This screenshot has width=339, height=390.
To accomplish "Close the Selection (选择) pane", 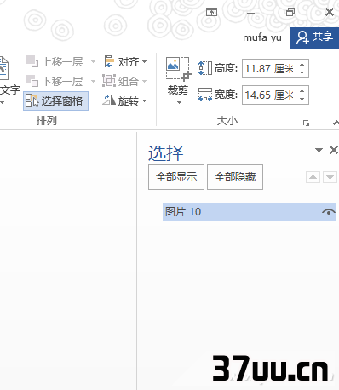I will coord(334,150).
